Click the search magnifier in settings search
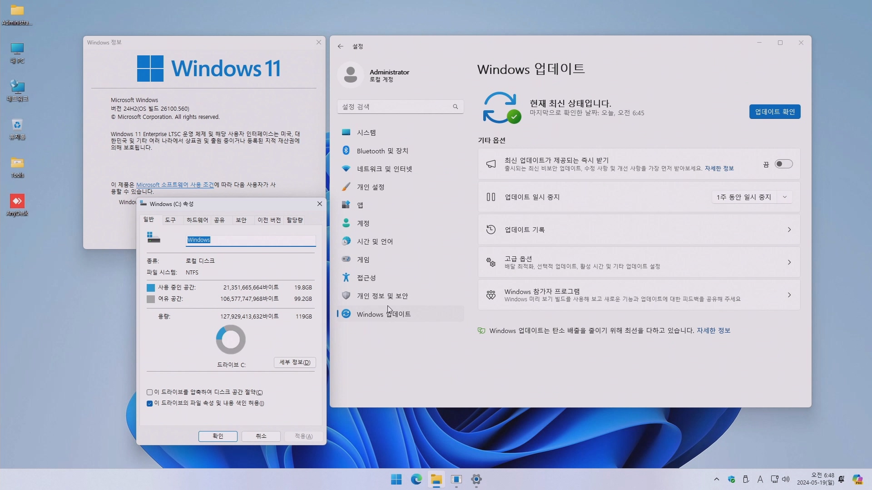Image resolution: width=872 pixels, height=490 pixels. click(455, 107)
